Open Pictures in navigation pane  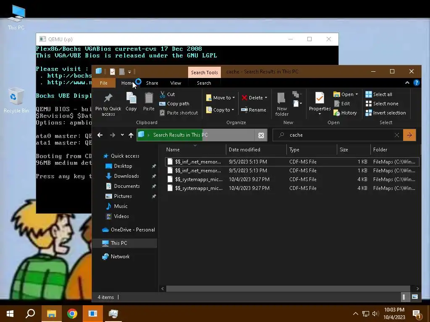pos(123,196)
